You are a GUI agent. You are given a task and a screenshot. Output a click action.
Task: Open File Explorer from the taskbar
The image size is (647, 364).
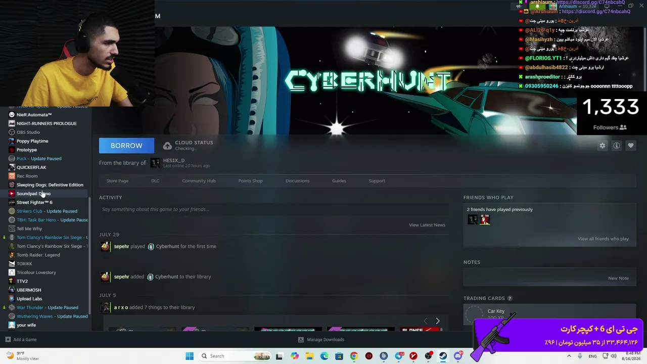tap(309, 356)
